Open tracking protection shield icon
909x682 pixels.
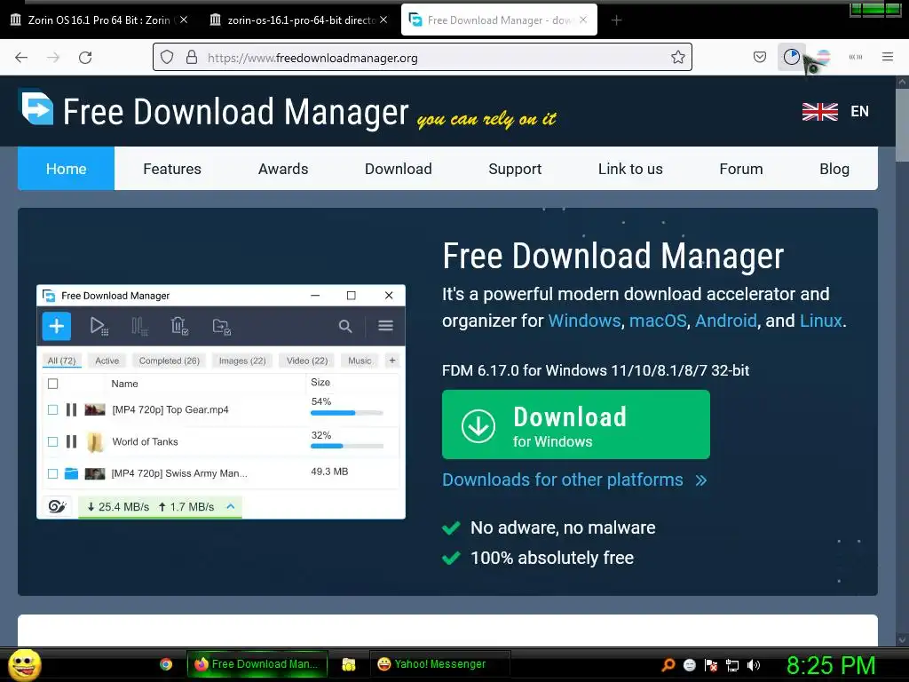coord(167,57)
